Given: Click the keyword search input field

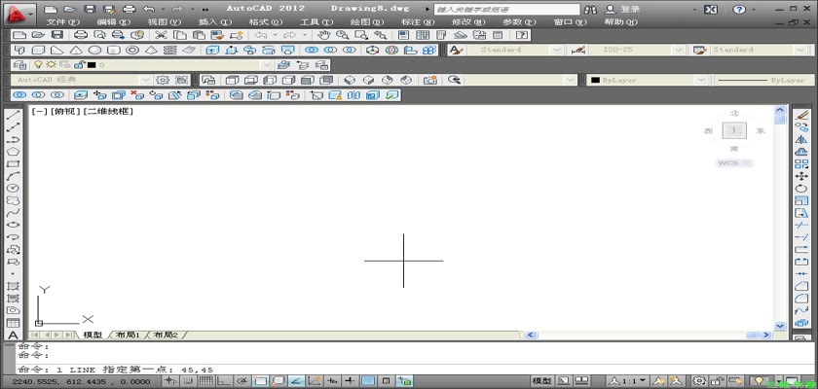Looking at the screenshot, I should [507, 10].
